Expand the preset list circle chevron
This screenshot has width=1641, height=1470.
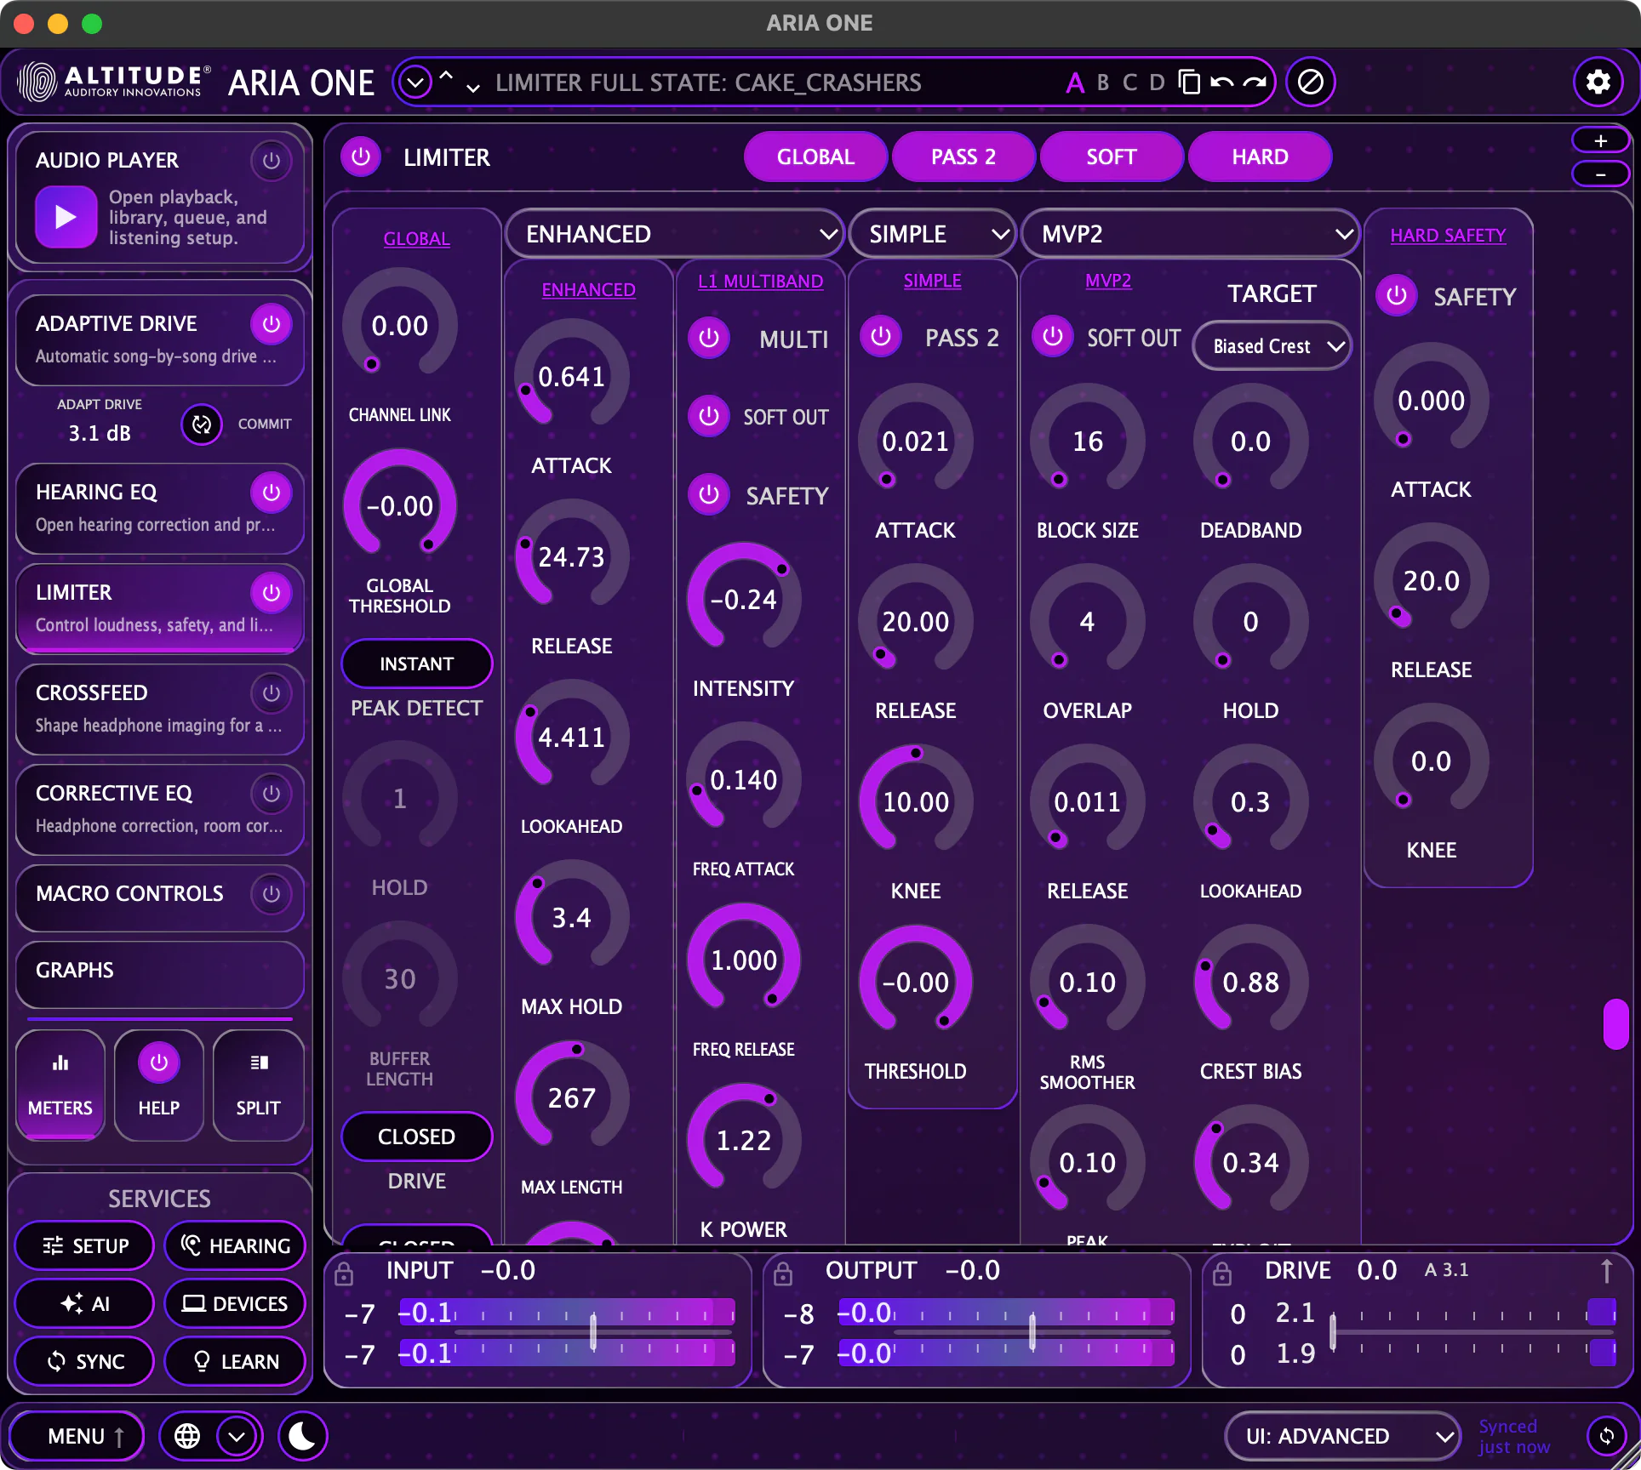tap(415, 83)
